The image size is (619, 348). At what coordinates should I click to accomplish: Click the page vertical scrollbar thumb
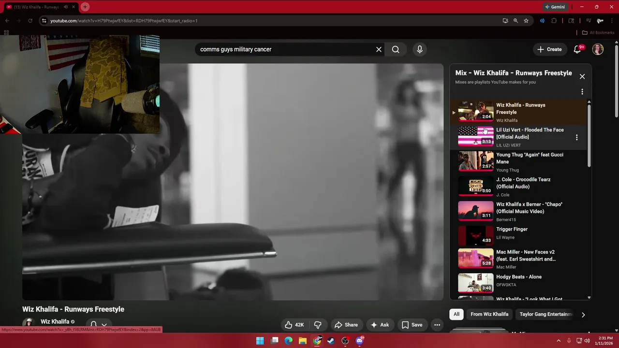[616, 81]
